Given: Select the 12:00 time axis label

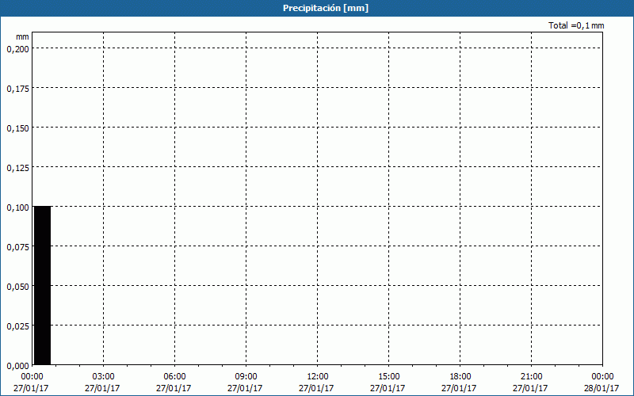Looking at the screenshot, I should [x=317, y=377].
